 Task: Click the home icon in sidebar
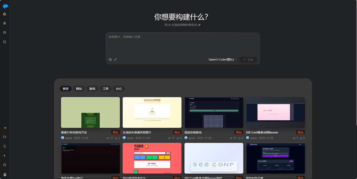coord(4,14)
